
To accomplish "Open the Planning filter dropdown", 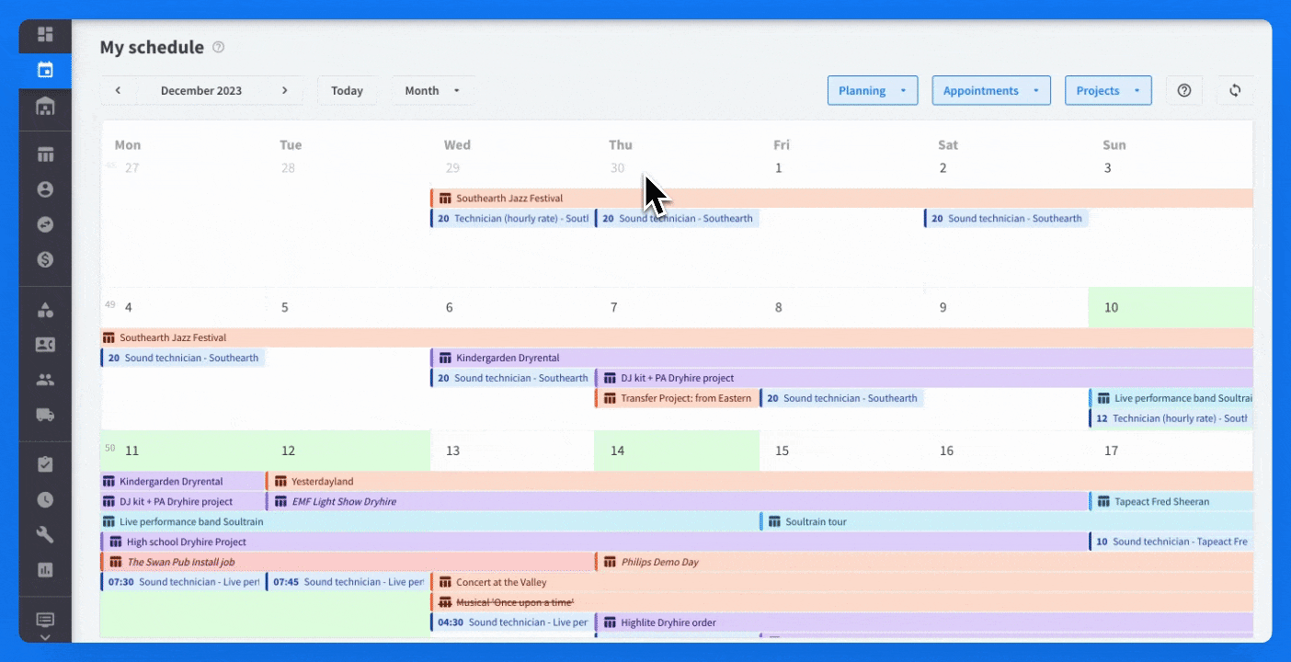I will click(873, 90).
